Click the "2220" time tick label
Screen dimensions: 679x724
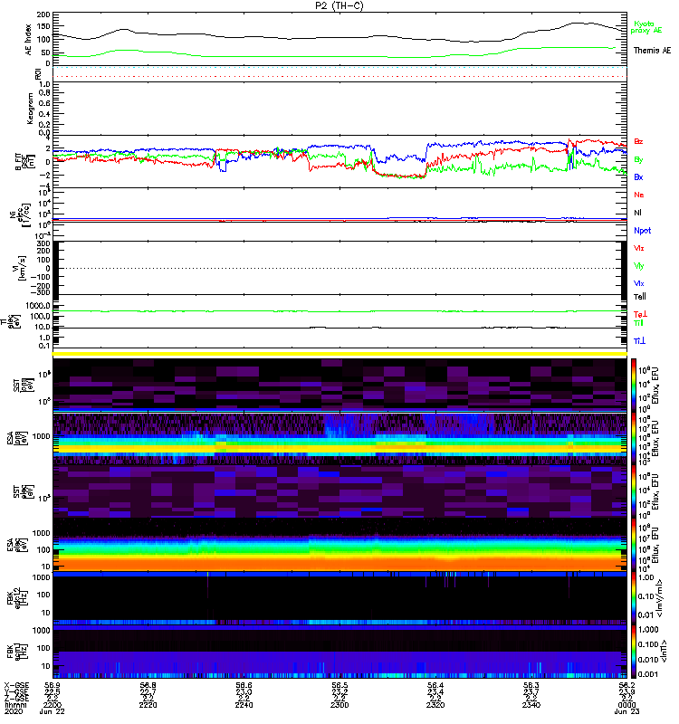(148, 705)
